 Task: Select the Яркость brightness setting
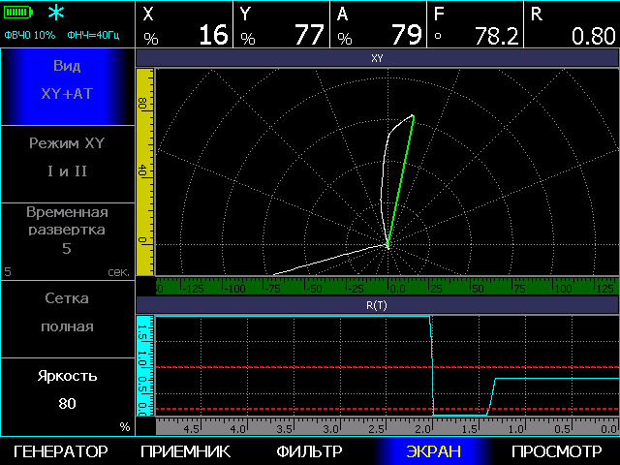(67, 395)
